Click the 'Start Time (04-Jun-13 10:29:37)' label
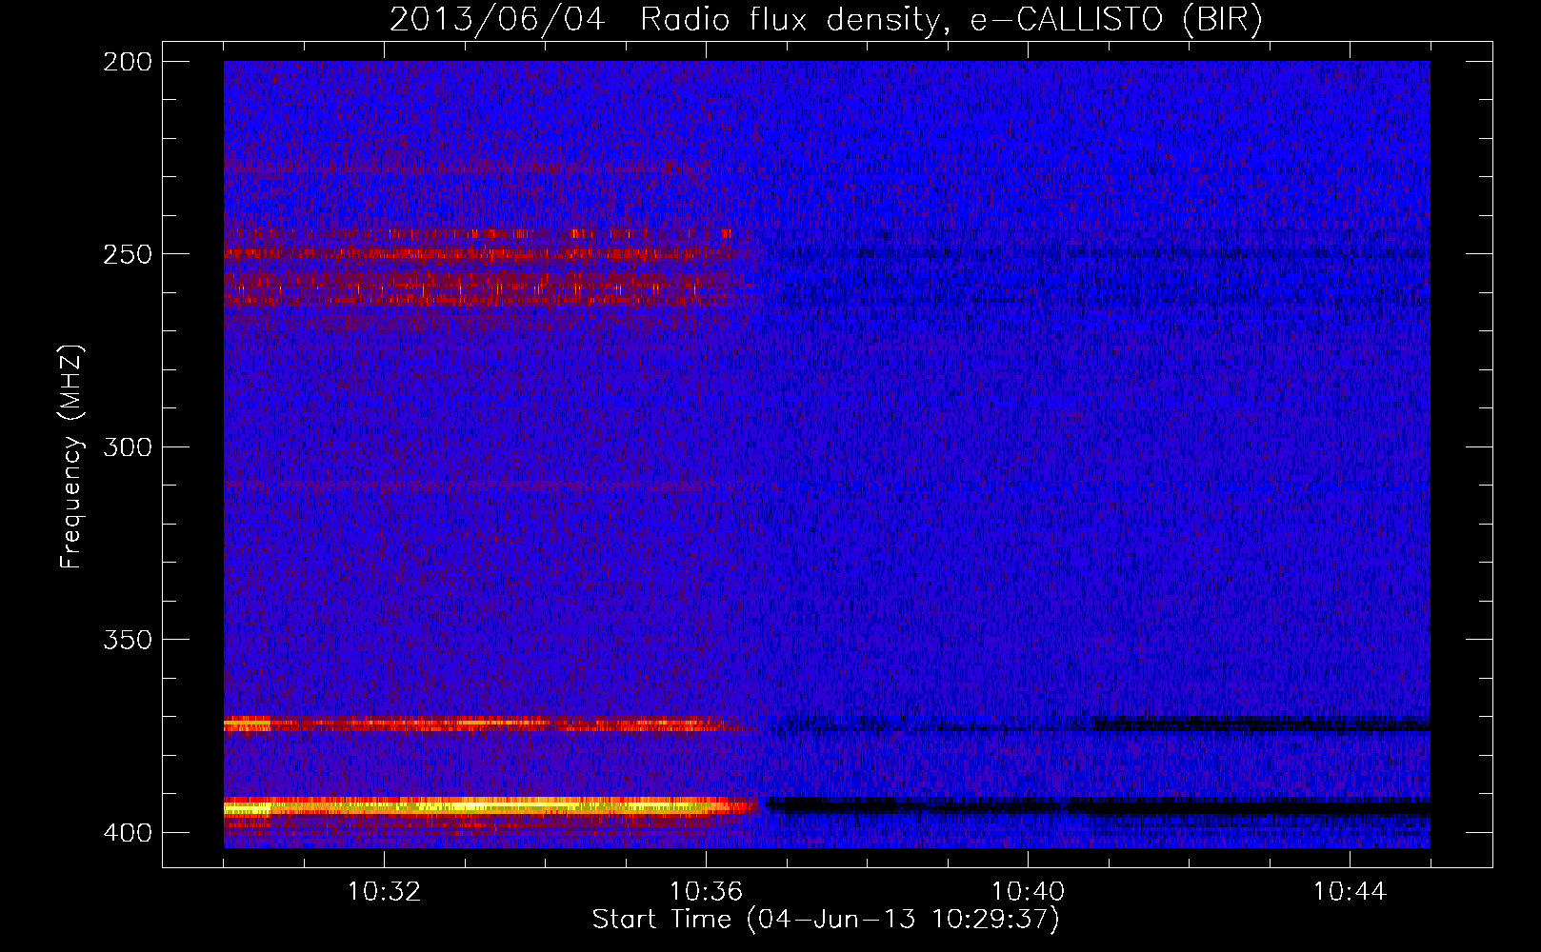The width and height of the screenshot is (1541, 952). pyautogui.click(x=826, y=920)
